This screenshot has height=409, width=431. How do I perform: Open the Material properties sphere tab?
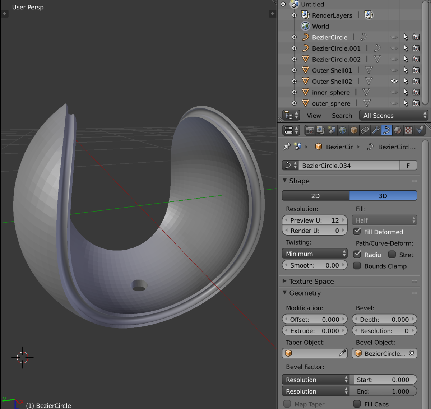[x=398, y=130]
